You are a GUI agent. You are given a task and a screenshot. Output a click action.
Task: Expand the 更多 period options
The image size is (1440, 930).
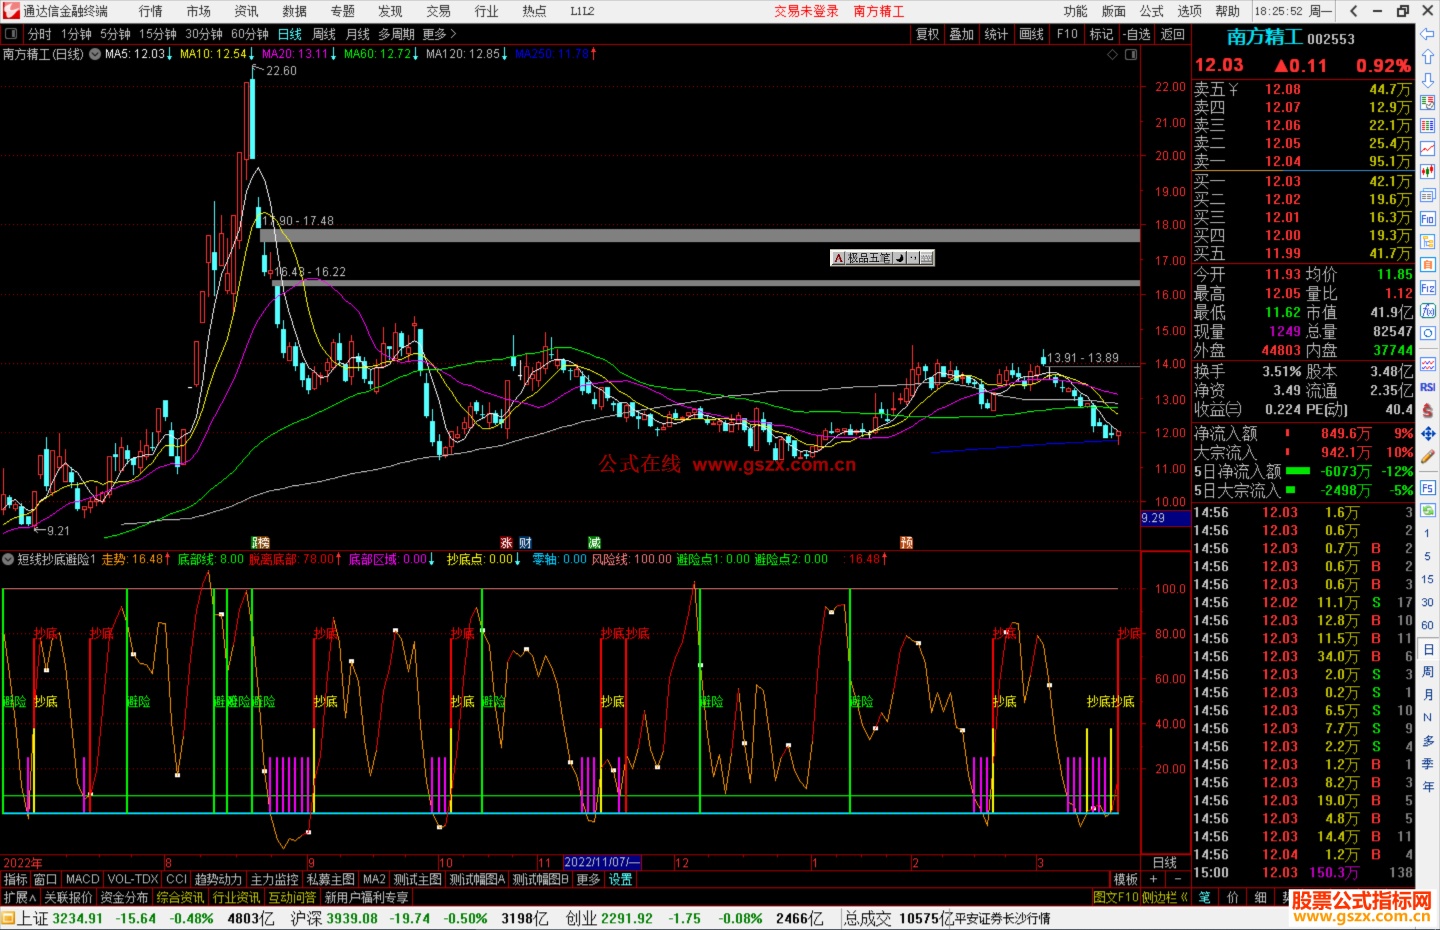439,34
